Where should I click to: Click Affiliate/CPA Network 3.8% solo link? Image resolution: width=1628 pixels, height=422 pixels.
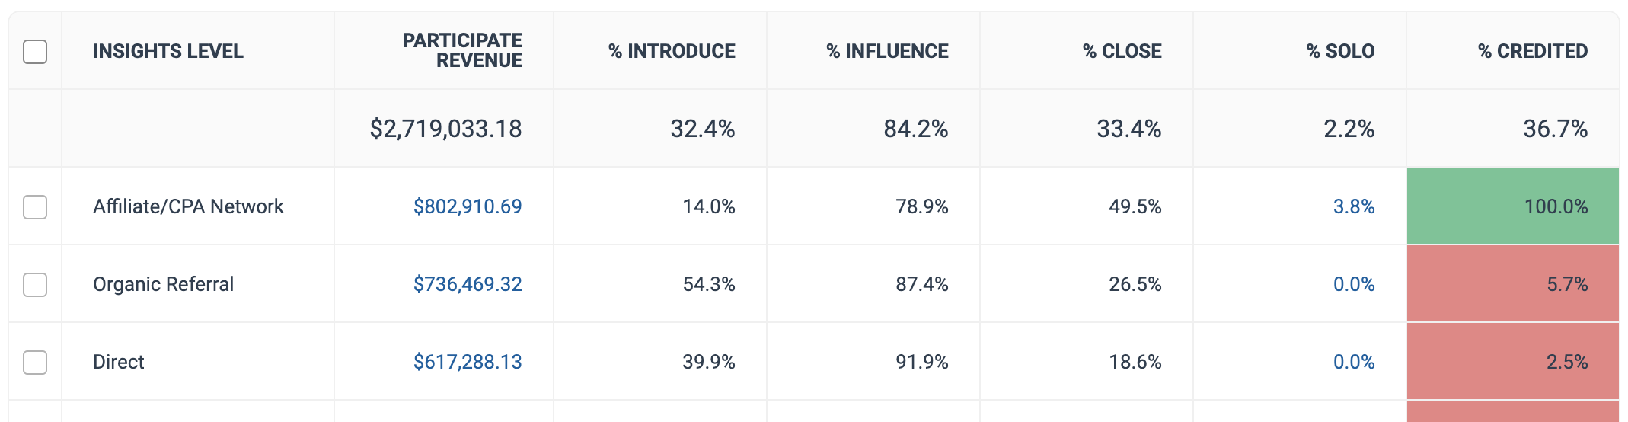click(1353, 206)
